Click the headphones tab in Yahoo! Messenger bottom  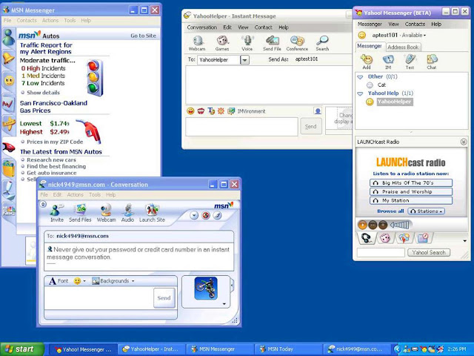tap(367, 238)
